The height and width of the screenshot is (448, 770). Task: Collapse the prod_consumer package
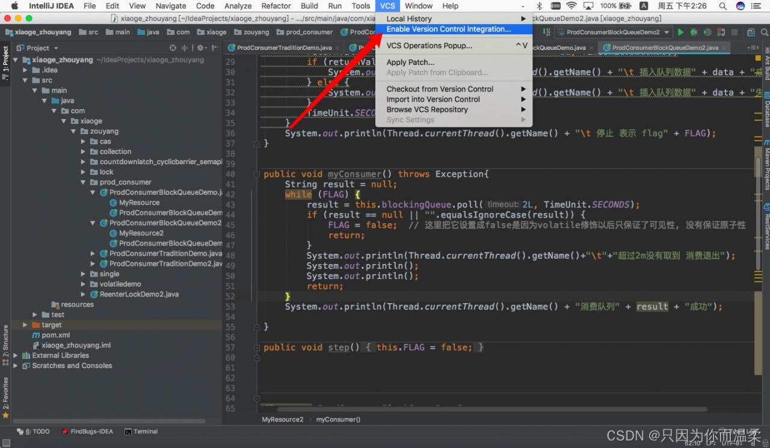83,182
